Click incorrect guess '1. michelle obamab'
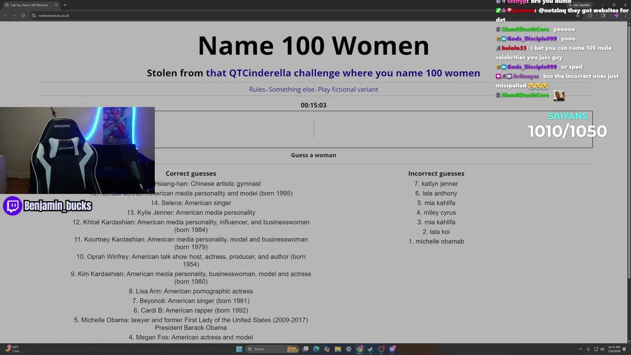Viewport: 631px width, 355px height. pyautogui.click(x=436, y=241)
